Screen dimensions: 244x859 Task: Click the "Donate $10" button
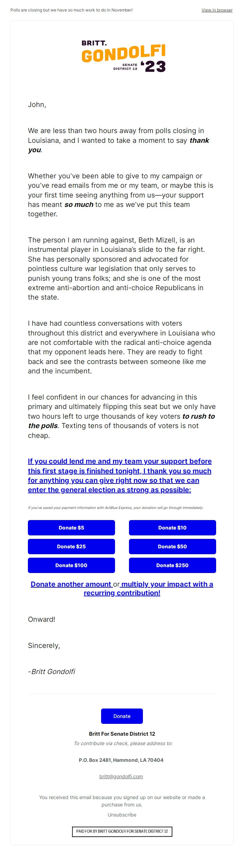pyautogui.click(x=173, y=528)
